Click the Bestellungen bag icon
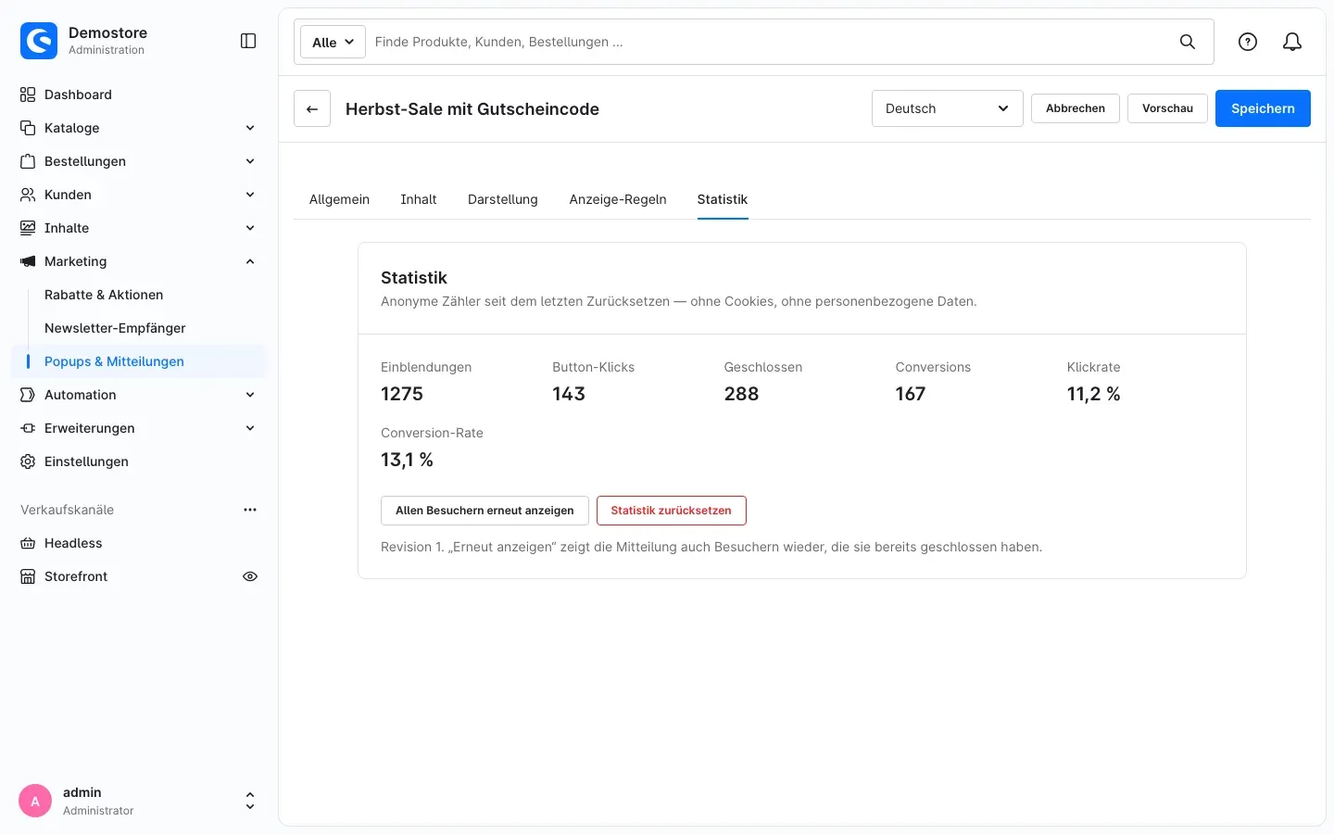The height and width of the screenshot is (834, 1334). pyautogui.click(x=28, y=161)
